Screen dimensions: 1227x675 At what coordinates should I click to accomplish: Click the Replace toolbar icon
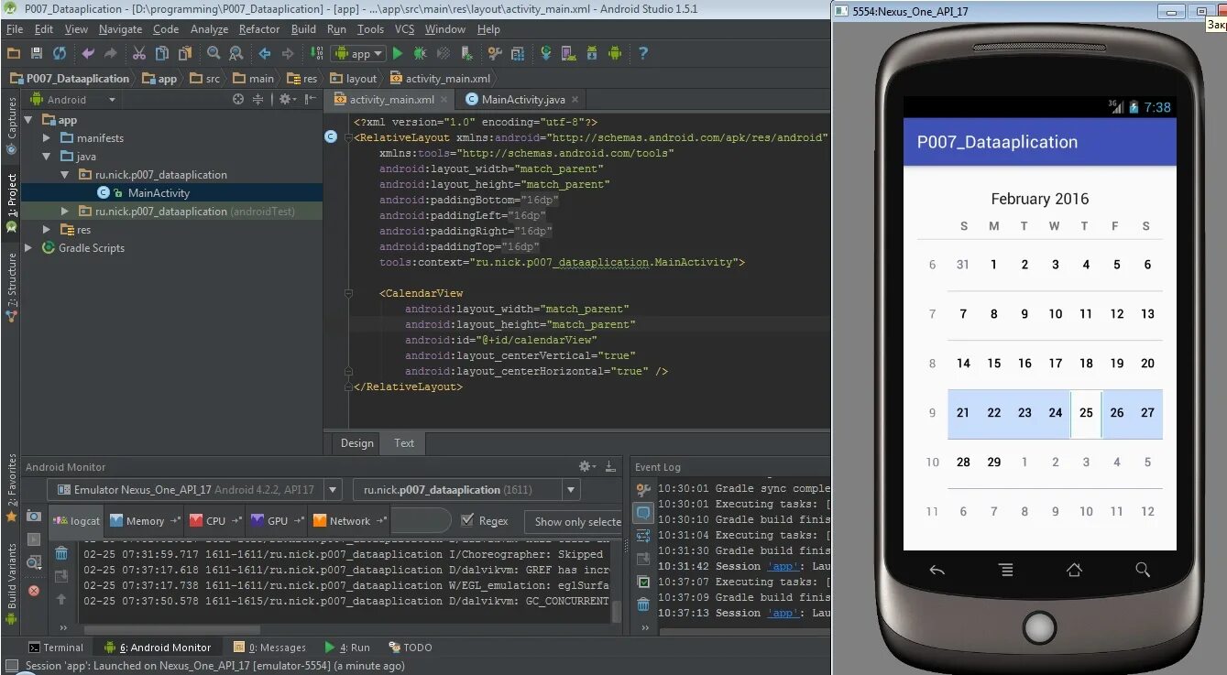236,54
